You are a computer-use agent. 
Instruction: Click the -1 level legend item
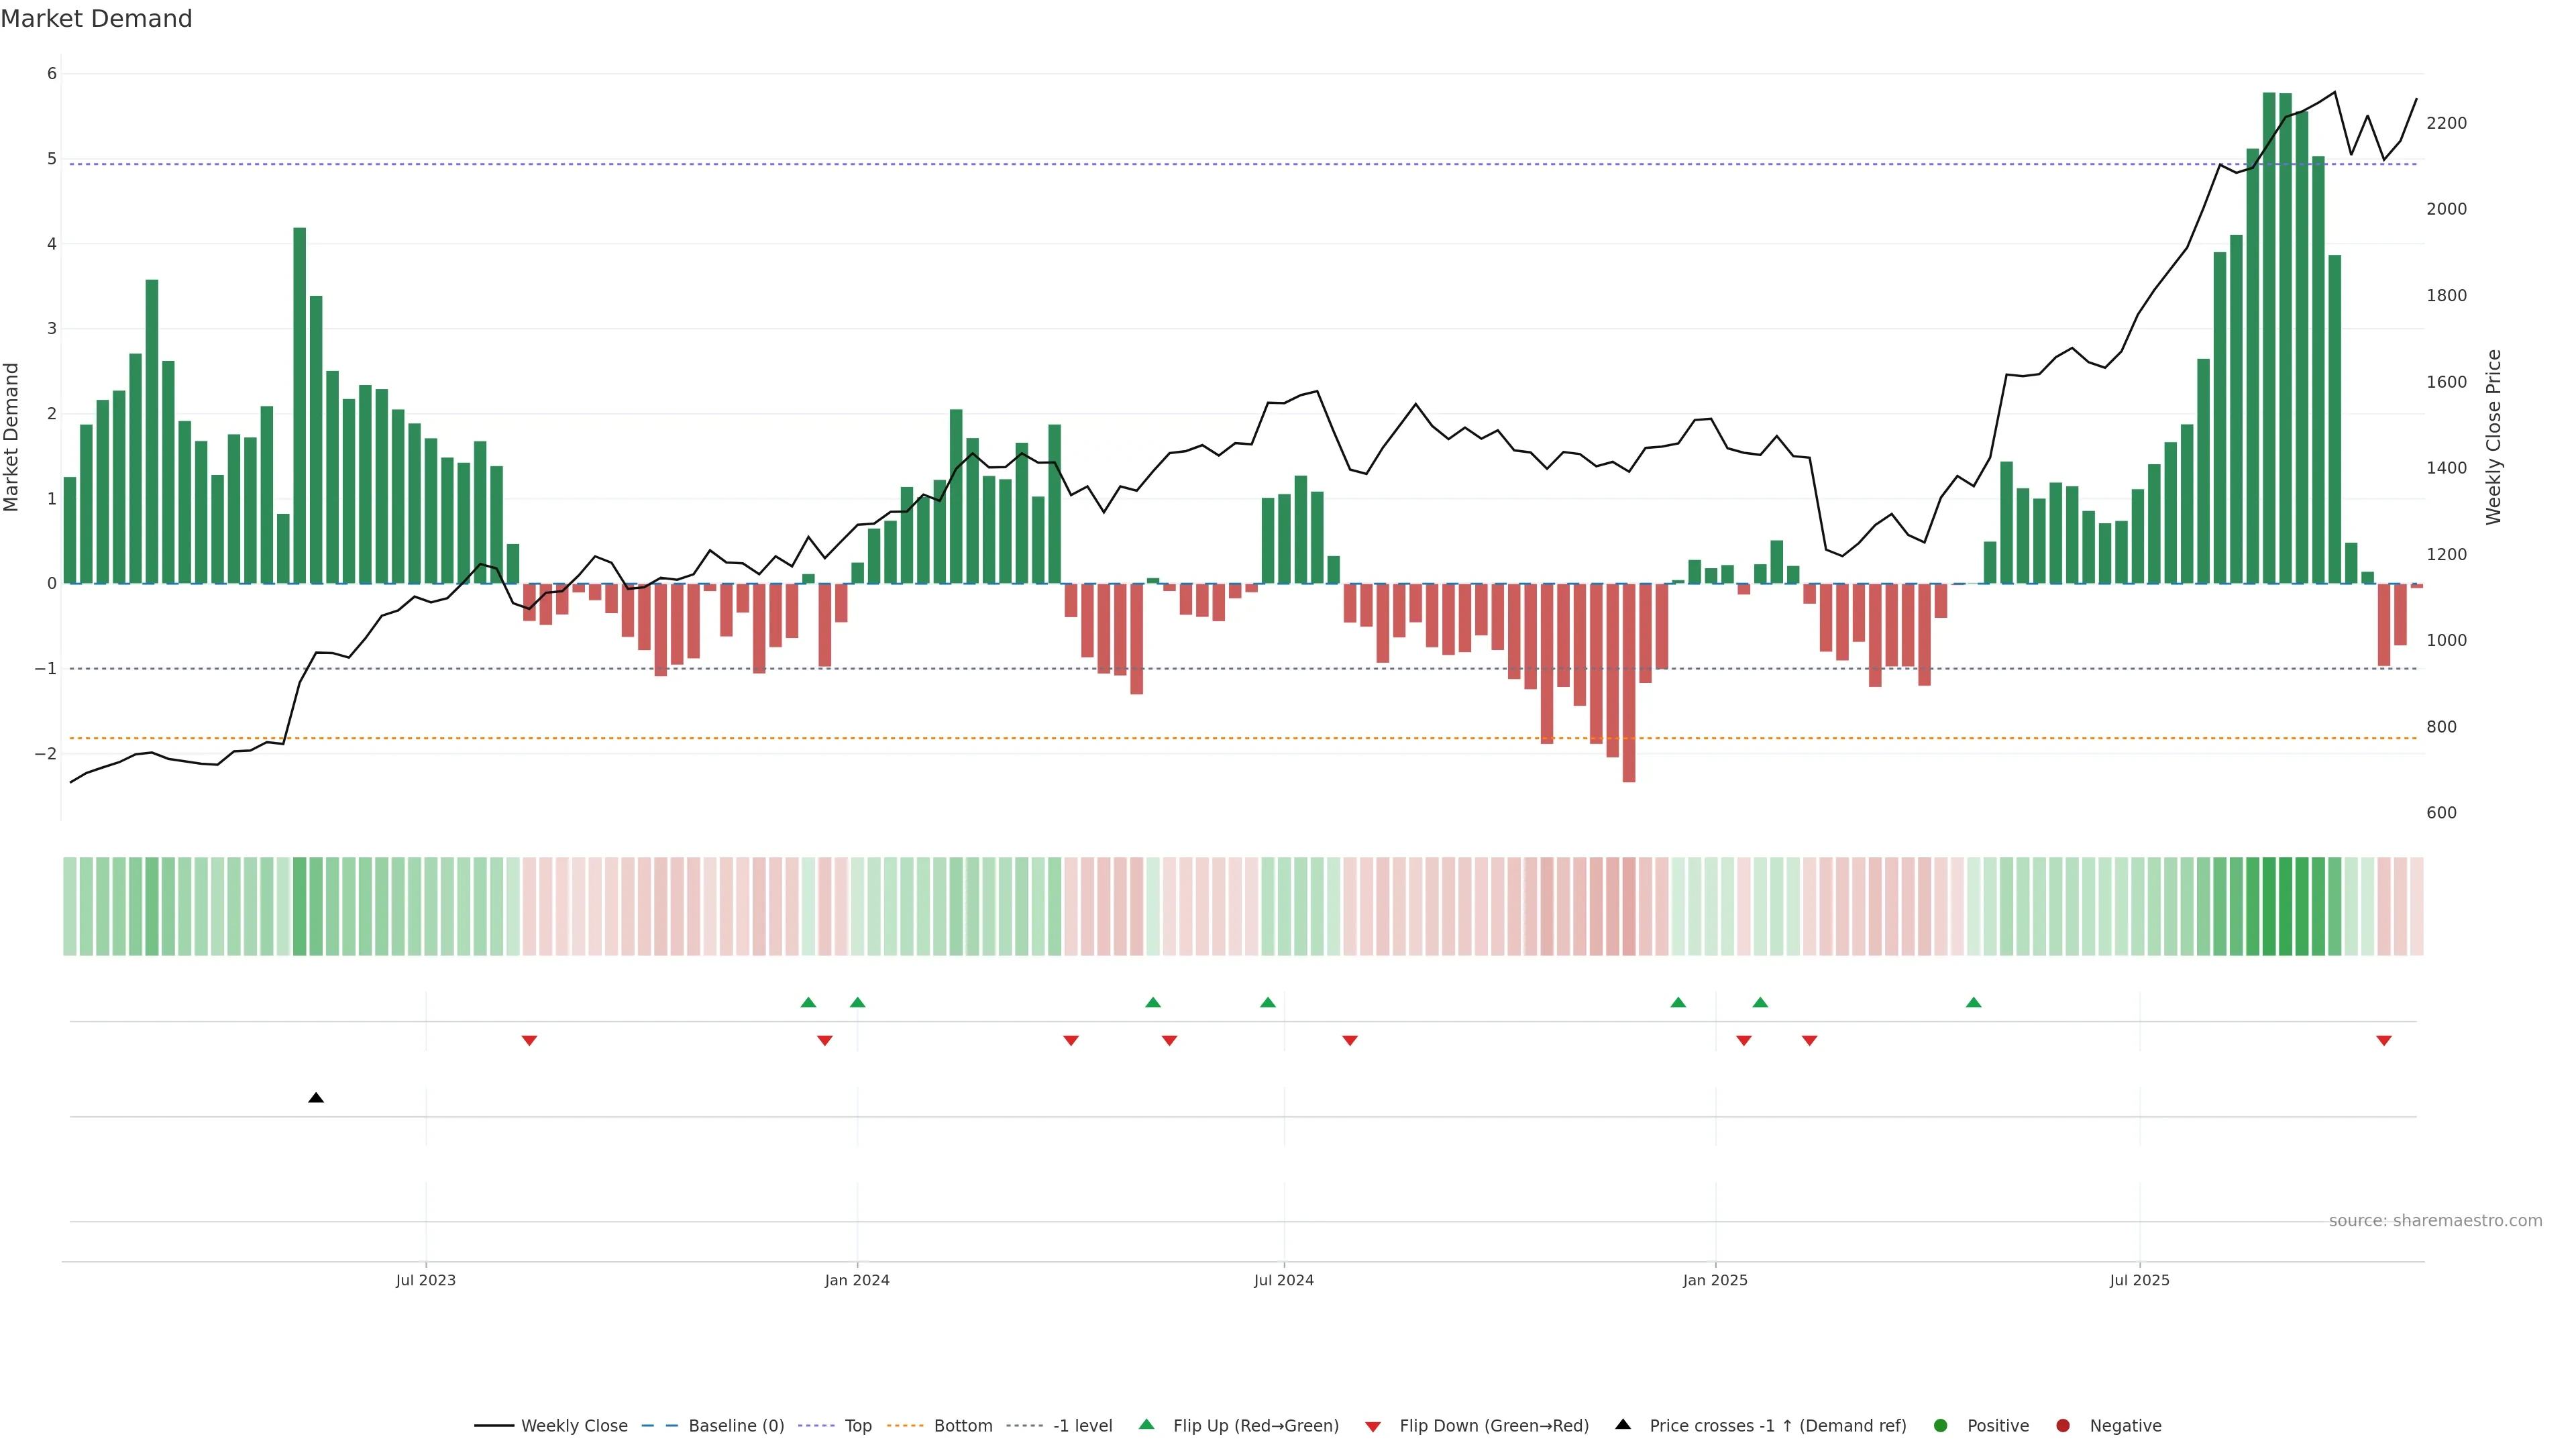[x=1082, y=1426]
